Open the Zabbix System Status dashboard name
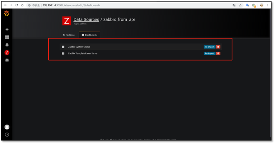The height and width of the screenshot is (144, 275). 79,47
